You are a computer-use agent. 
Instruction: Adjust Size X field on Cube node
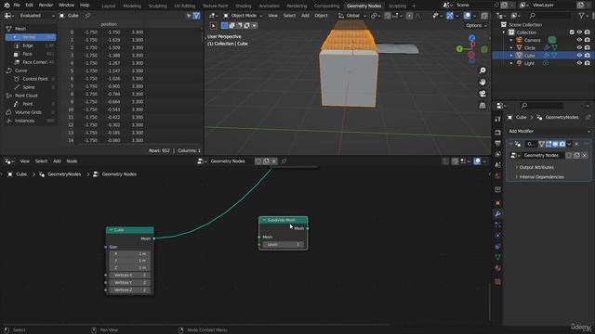pos(129,253)
